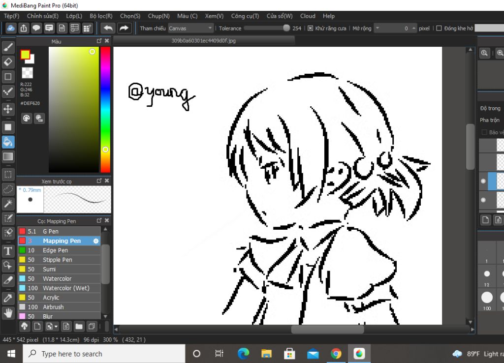The height and width of the screenshot is (363, 504).
Task: Click the Redo arrow
Action: click(x=124, y=28)
